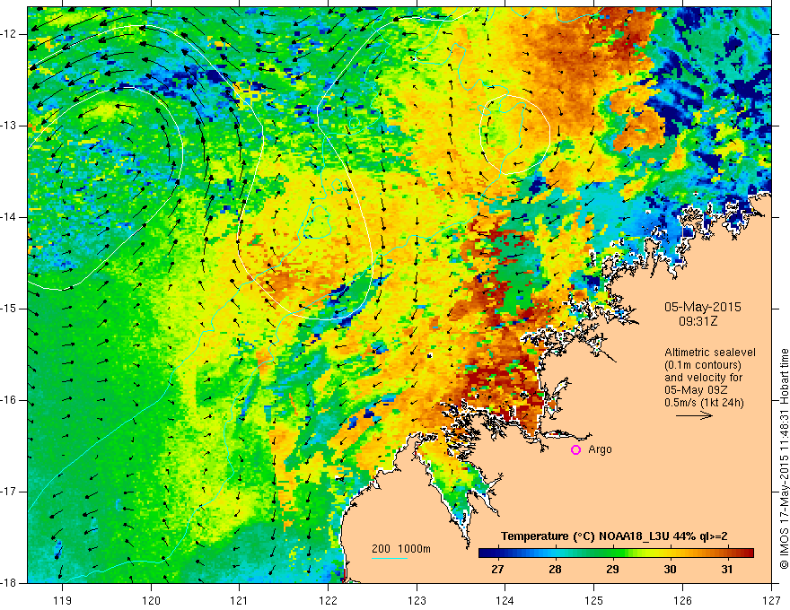This screenshot has width=790, height=610.
Task: Click the 'Argo' label text
Action: point(600,449)
